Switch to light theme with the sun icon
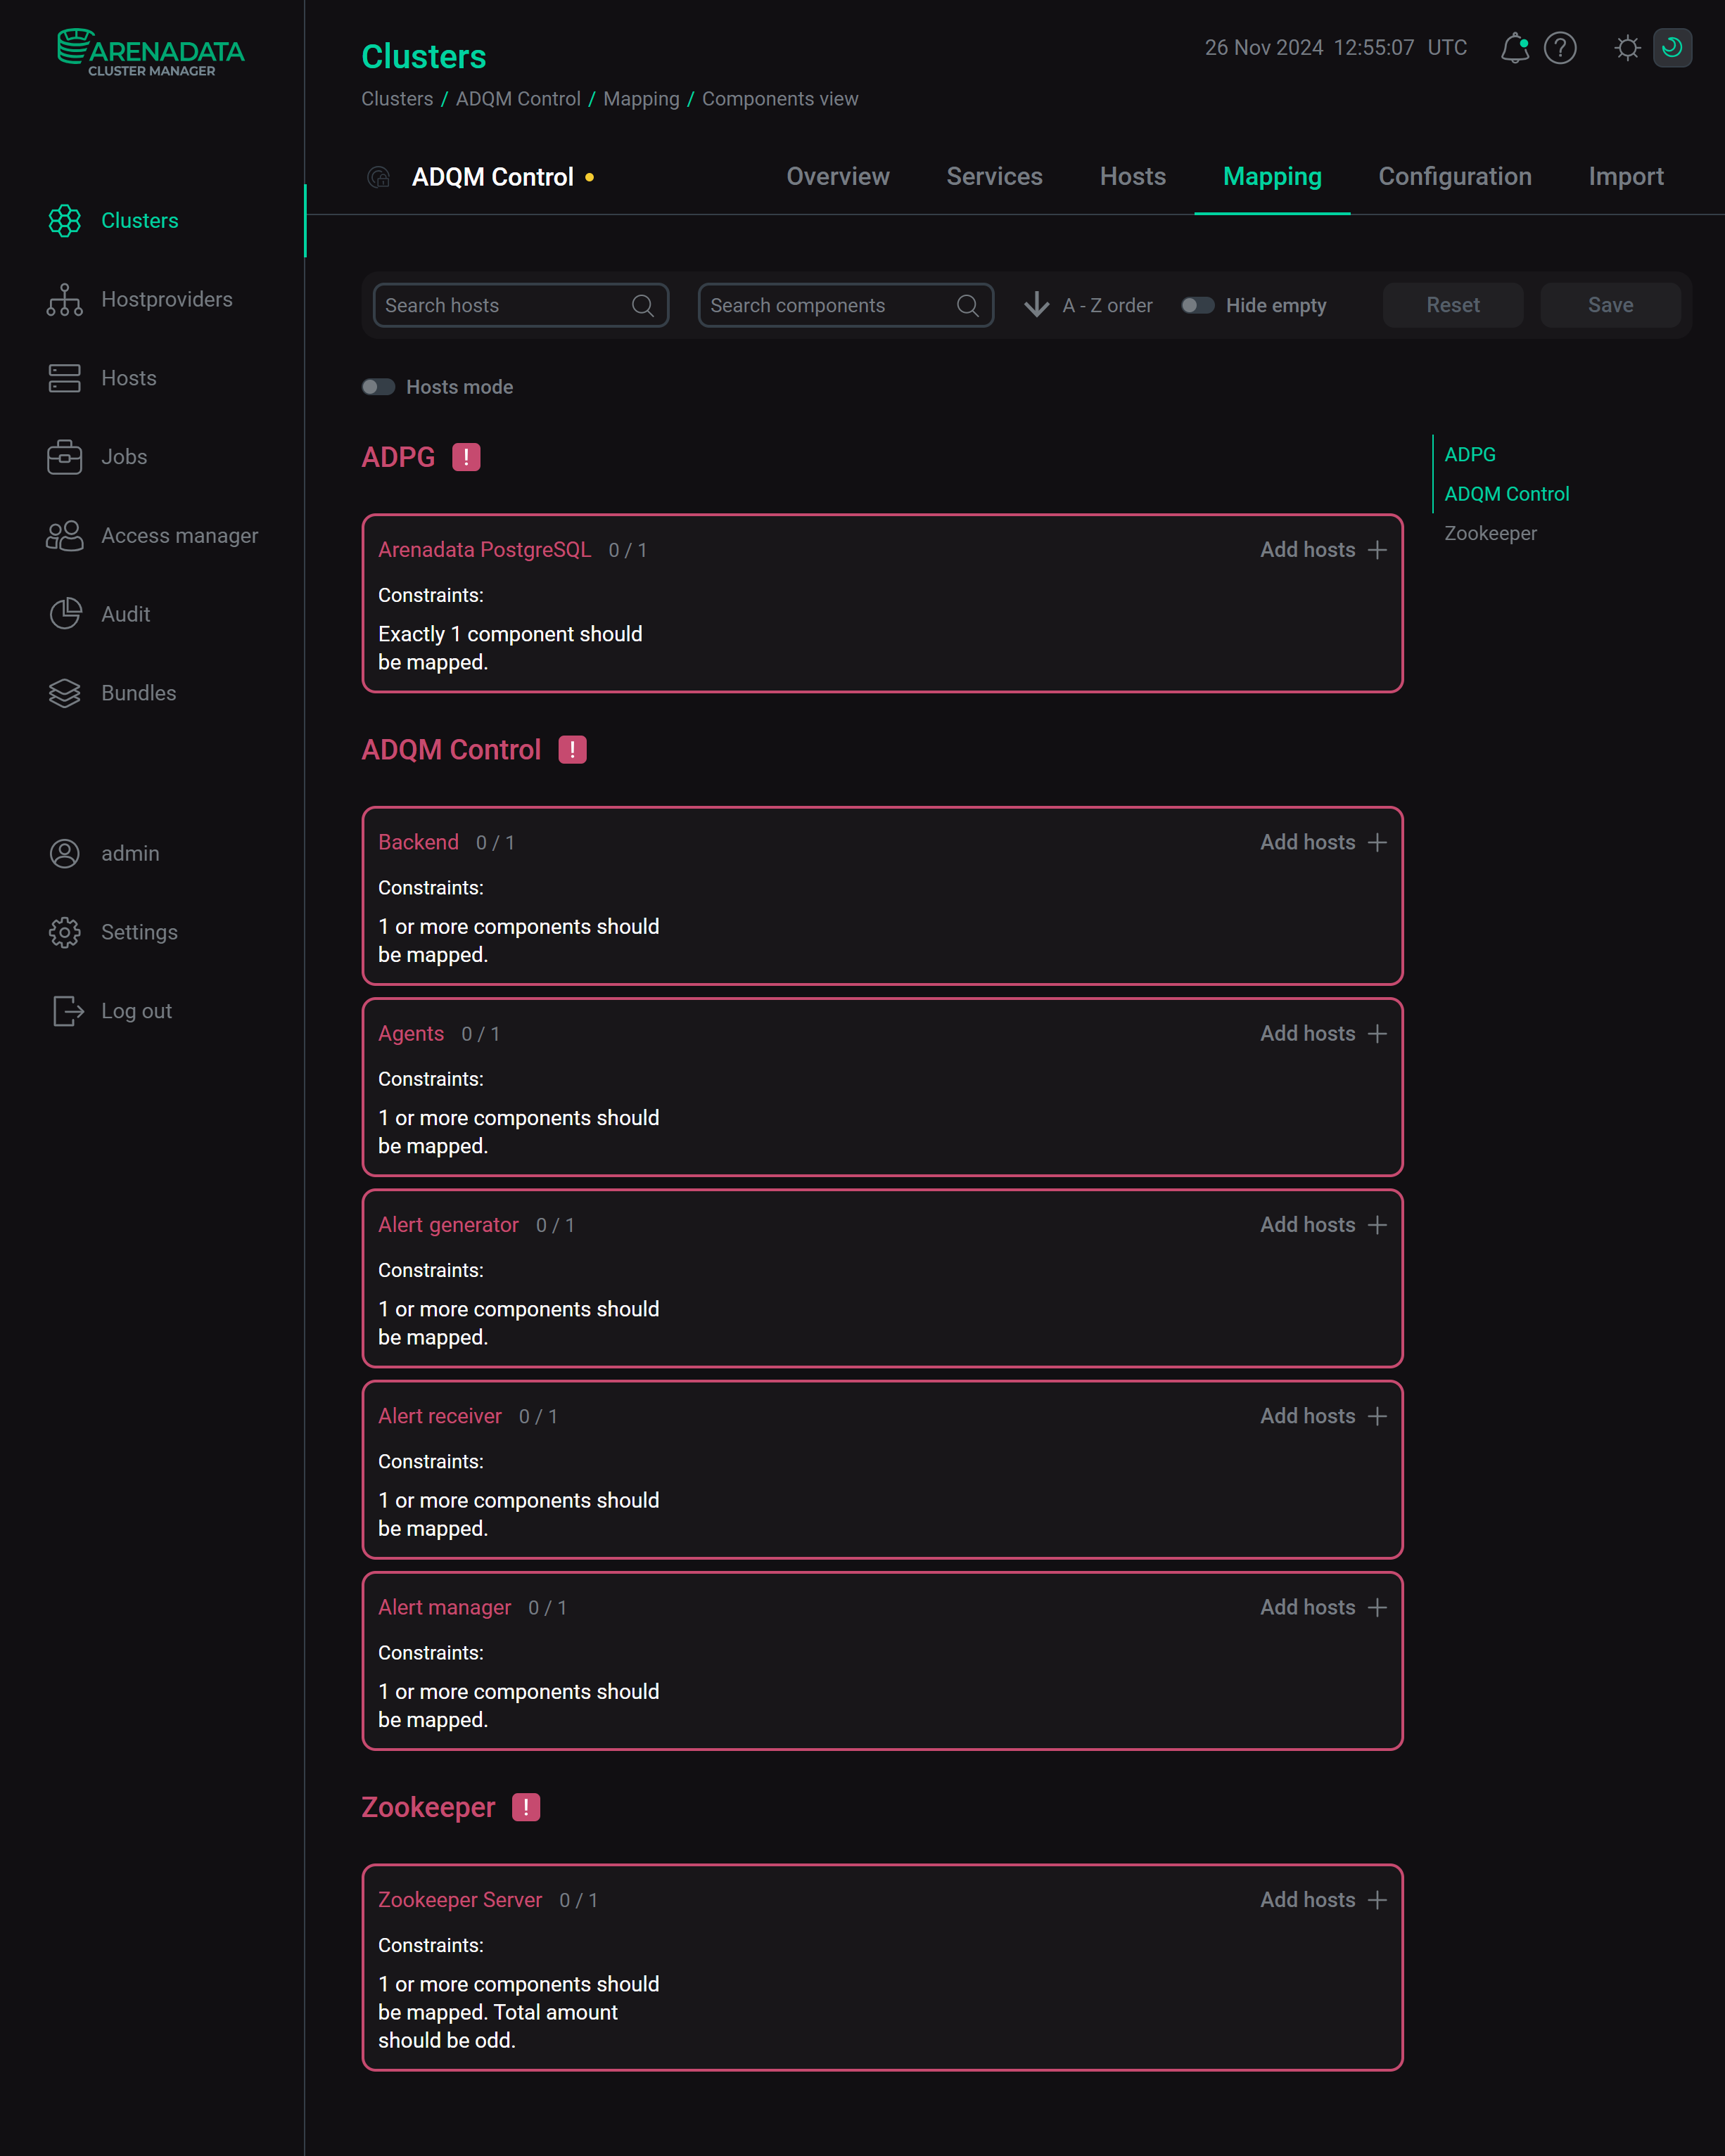The height and width of the screenshot is (2156, 1725). (1626, 46)
